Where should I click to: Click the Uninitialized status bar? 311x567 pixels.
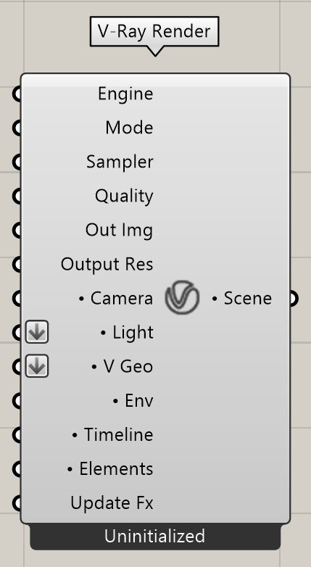(155, 537)
